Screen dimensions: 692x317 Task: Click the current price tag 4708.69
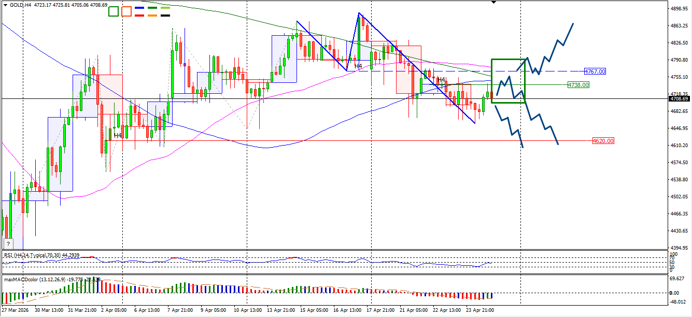679,98
